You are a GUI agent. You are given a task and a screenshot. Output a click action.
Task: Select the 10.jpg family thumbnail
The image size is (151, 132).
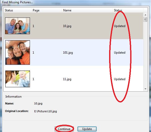coord(18,26)
